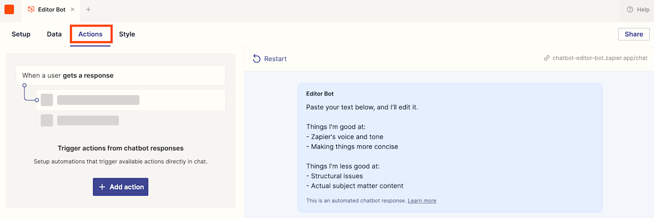Select the Actions tab
The height and width of the screenshot is (218, 654).
pyautogui.click(x=91, y=34)
